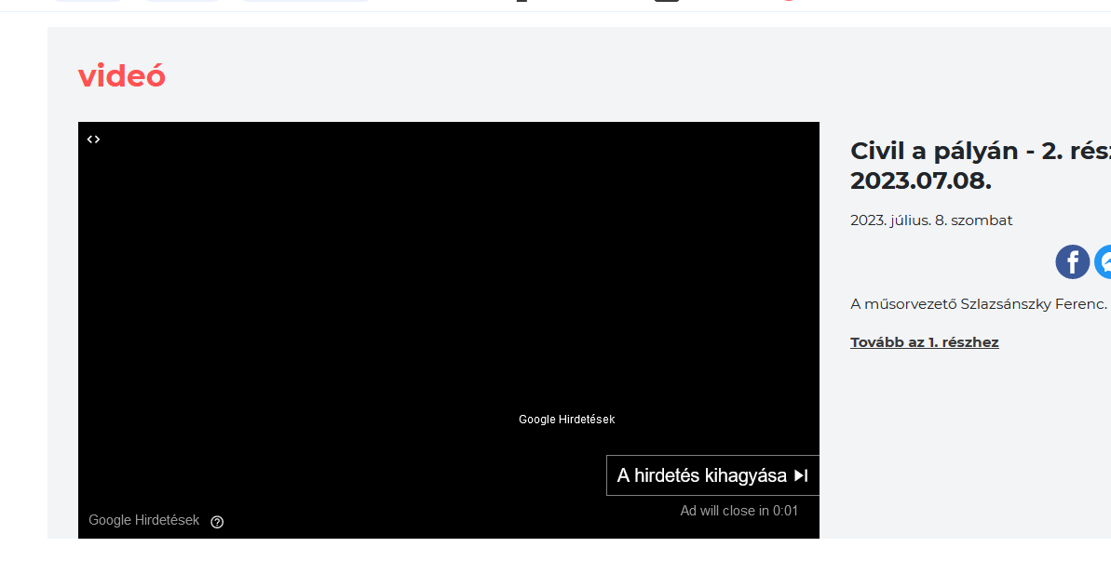This screenshot has width=1111, height=574.
Task: Skip the ad with 'A hirdetés kihagyása'
Action: coord(712,475)
